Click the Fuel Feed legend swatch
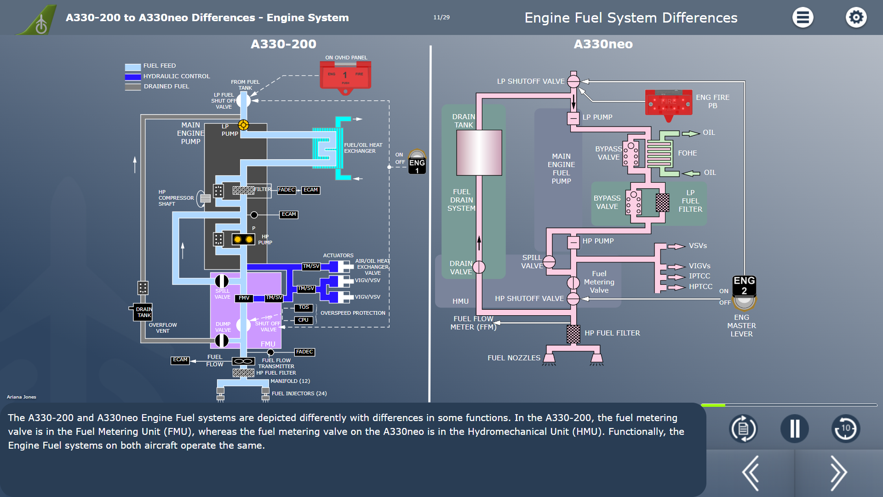The width and height of the screenshot is (883, 497). tap(133, 67)
